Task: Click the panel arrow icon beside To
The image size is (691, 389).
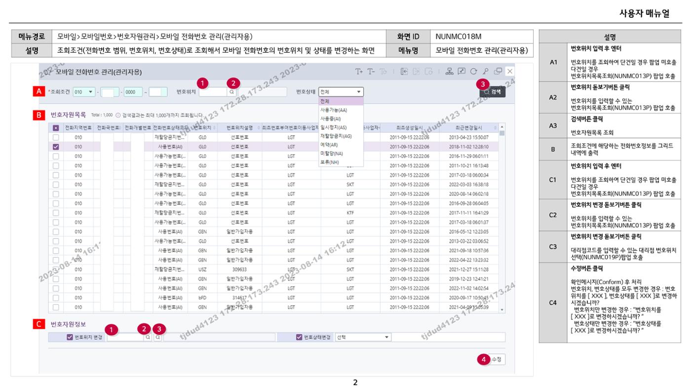Action: [x=403, y=72]
